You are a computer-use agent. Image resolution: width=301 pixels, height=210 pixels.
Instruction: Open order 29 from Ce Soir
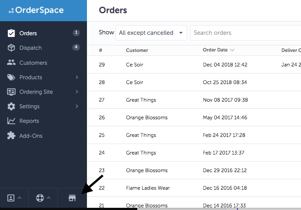click(x=194, y=65)
